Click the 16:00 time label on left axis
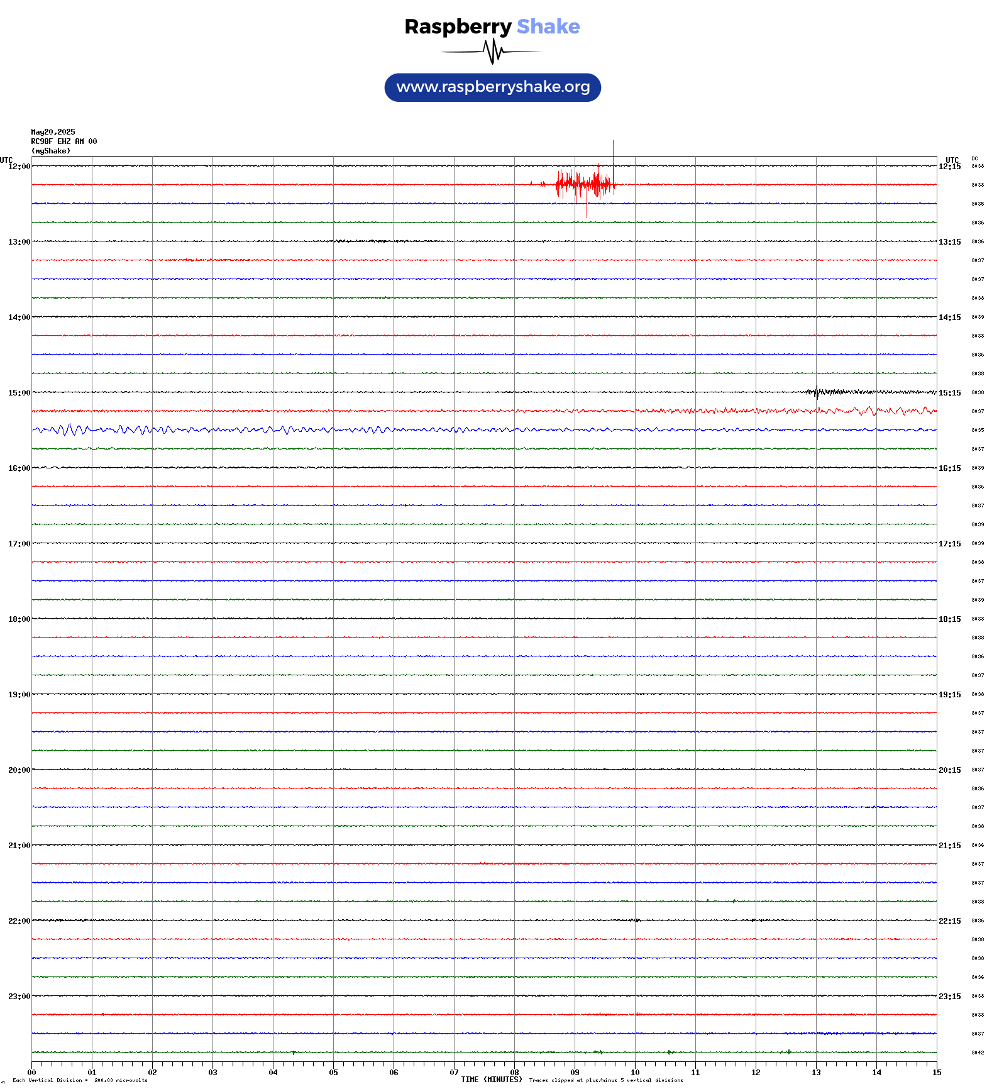 (x=19, y=468)
